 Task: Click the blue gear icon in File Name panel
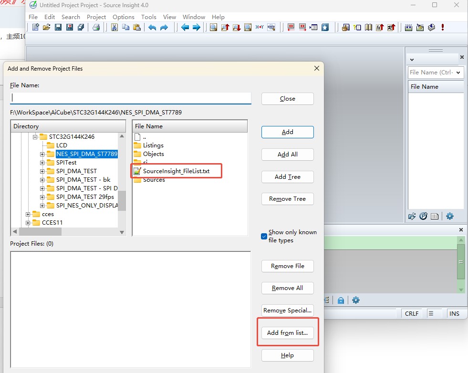[449, 216]
